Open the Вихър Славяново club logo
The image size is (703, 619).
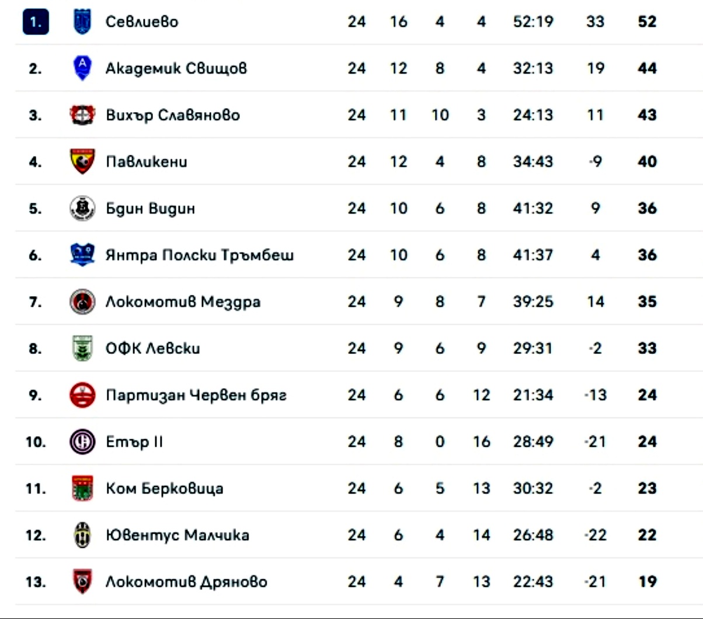click(x=82, y=115)
